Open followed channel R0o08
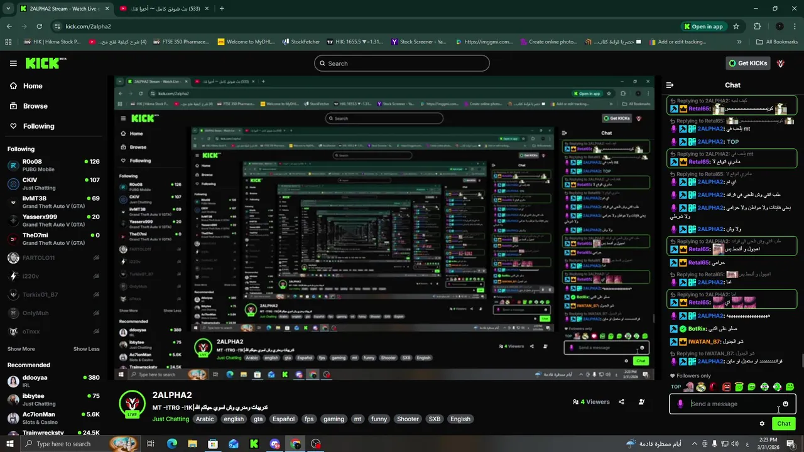The height and width of the screenshot is (452, 804). [x=53, y=165]
